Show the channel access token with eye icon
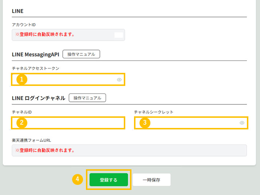Viewport: 260px width, 195px height. coord(119,79)
